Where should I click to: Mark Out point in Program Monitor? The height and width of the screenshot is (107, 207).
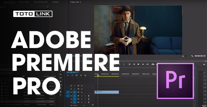[124, 64]
